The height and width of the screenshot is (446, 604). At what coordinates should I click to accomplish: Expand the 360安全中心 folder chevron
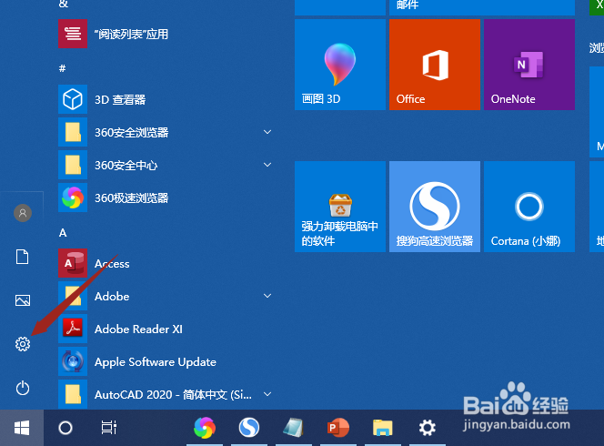point(267,165)
